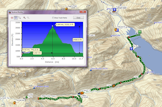Click the P Fuzz waypoint label
The width and height of the screenshot is (162, 107).
coord(30,94)
